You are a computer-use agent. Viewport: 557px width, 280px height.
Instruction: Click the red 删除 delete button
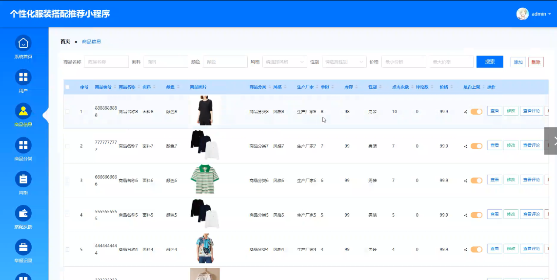pos(536,62)
